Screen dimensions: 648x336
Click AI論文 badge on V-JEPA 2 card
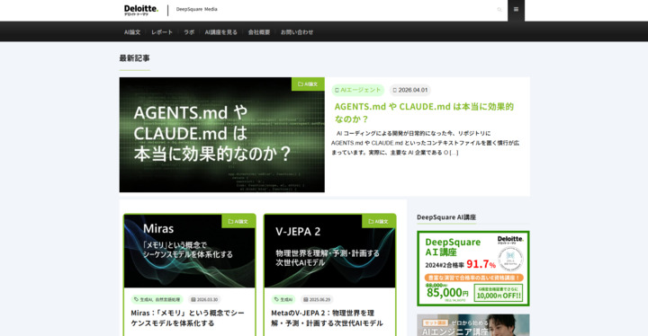[379, 222]
